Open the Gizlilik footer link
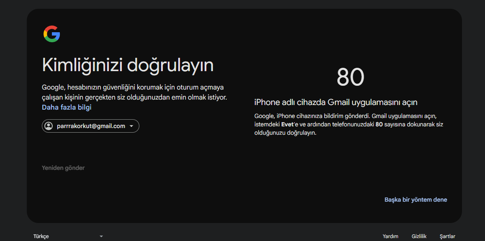 pyautogui.click(x=419, y=236)
